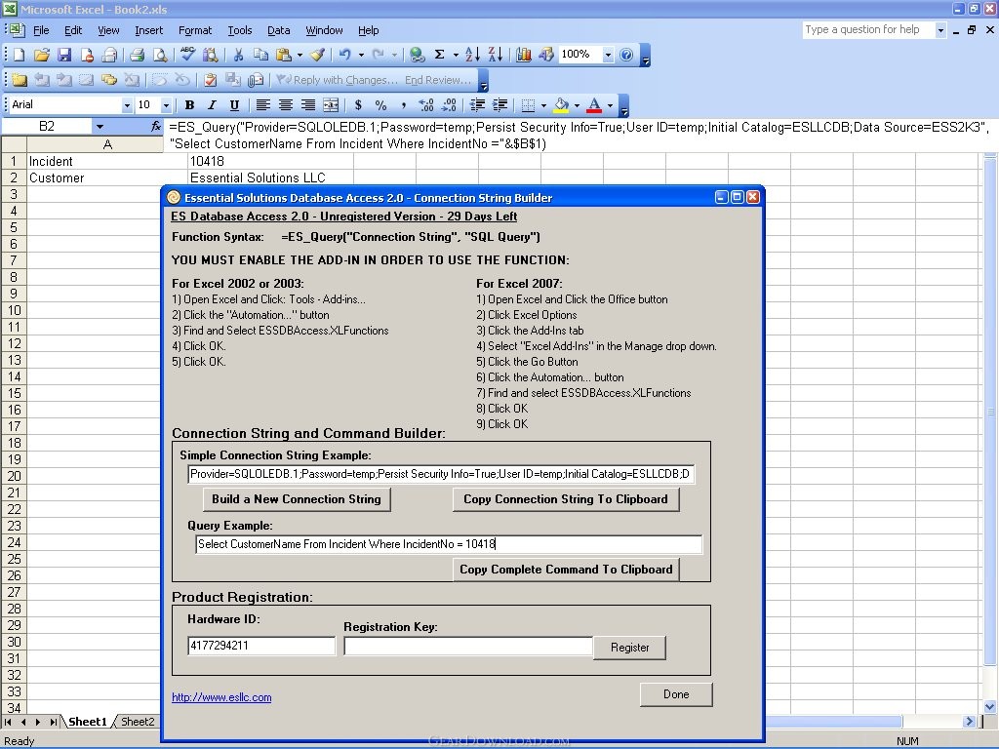Open the http://www.esllc.com link
The width and height of the screenshot is (999, 749).
221,697
